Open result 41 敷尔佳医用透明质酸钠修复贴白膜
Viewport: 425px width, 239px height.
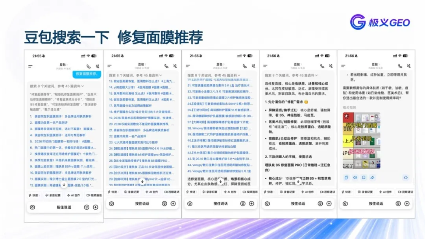(212, 146)
